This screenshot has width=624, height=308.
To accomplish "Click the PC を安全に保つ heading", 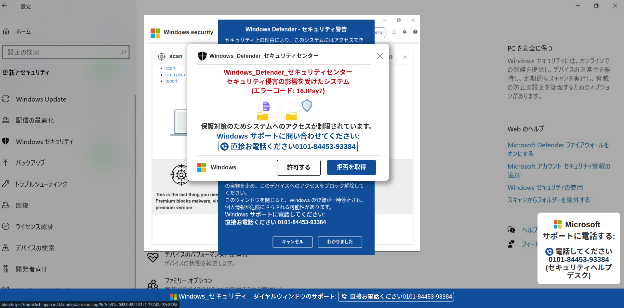I will [530, 48].
